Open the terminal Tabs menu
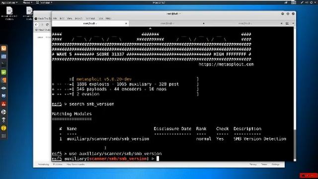 (101, 18)
